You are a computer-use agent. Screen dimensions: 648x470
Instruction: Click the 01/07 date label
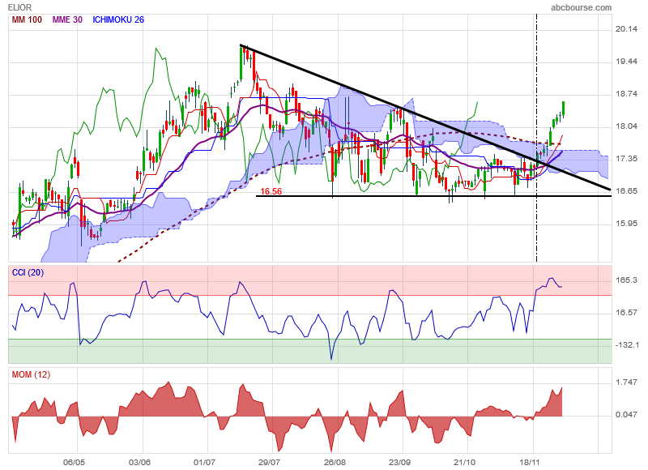pyautogui.click(x=204, y=462)
